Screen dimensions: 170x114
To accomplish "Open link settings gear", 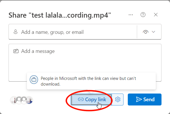I will coord(118,100).
